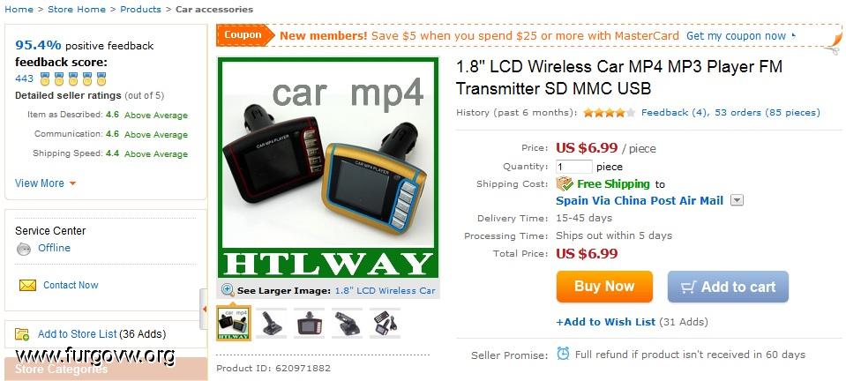846x381 pixels.
Task: Go to Store Home breadcrumb
Action: pyautogui.click(x=77, y=9)
